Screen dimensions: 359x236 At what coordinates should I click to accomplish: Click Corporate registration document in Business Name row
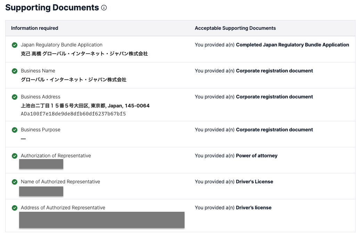[x=274, y=71]
